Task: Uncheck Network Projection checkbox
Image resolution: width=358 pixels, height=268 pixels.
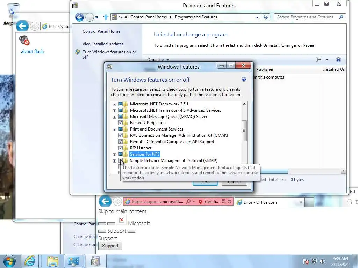Action: point(120,123)
